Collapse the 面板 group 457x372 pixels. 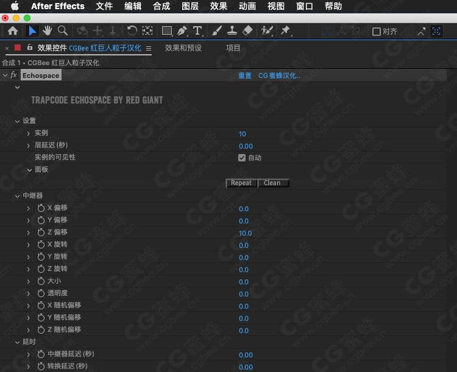tap(29, 170)
